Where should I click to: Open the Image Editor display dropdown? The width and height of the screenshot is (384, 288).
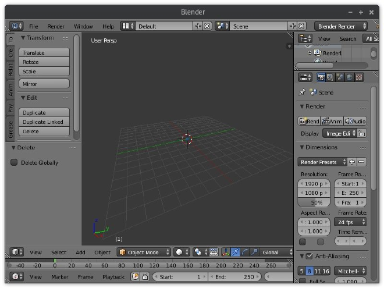[x=339, y=133]
